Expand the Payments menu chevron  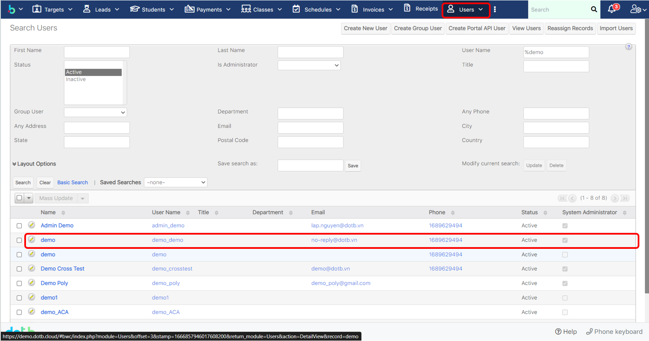[x=228, y=9]
